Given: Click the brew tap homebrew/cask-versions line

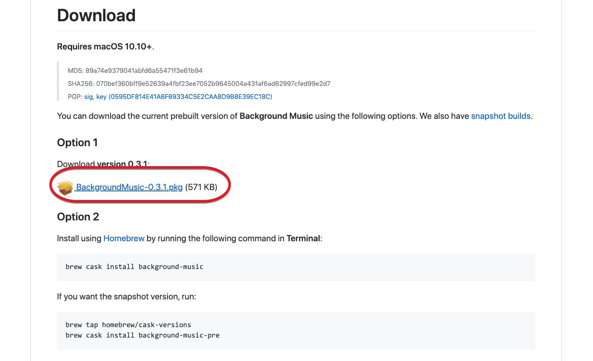Looking at the screenshot, I should [128, 325].
